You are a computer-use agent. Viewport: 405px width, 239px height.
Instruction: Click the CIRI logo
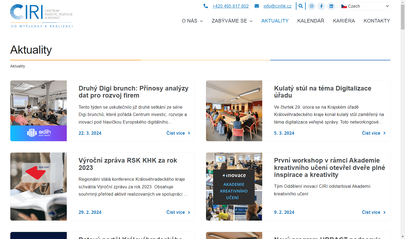[x=41, y=16]
